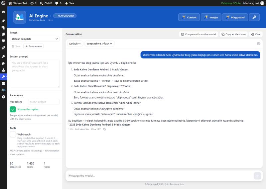This screenshot has height=189, width=266.
Task: Open the Media sidebar icon
Action: click(x=3, y=28)
